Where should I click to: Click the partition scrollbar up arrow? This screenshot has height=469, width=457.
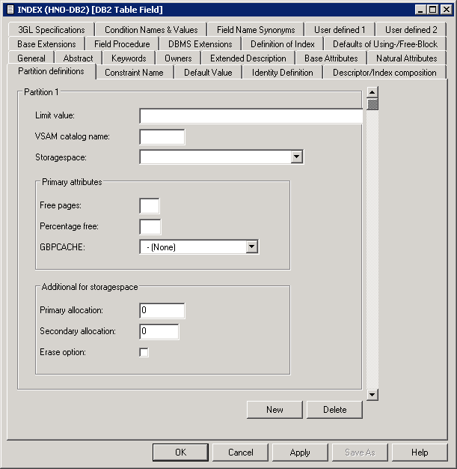[372, 92]
